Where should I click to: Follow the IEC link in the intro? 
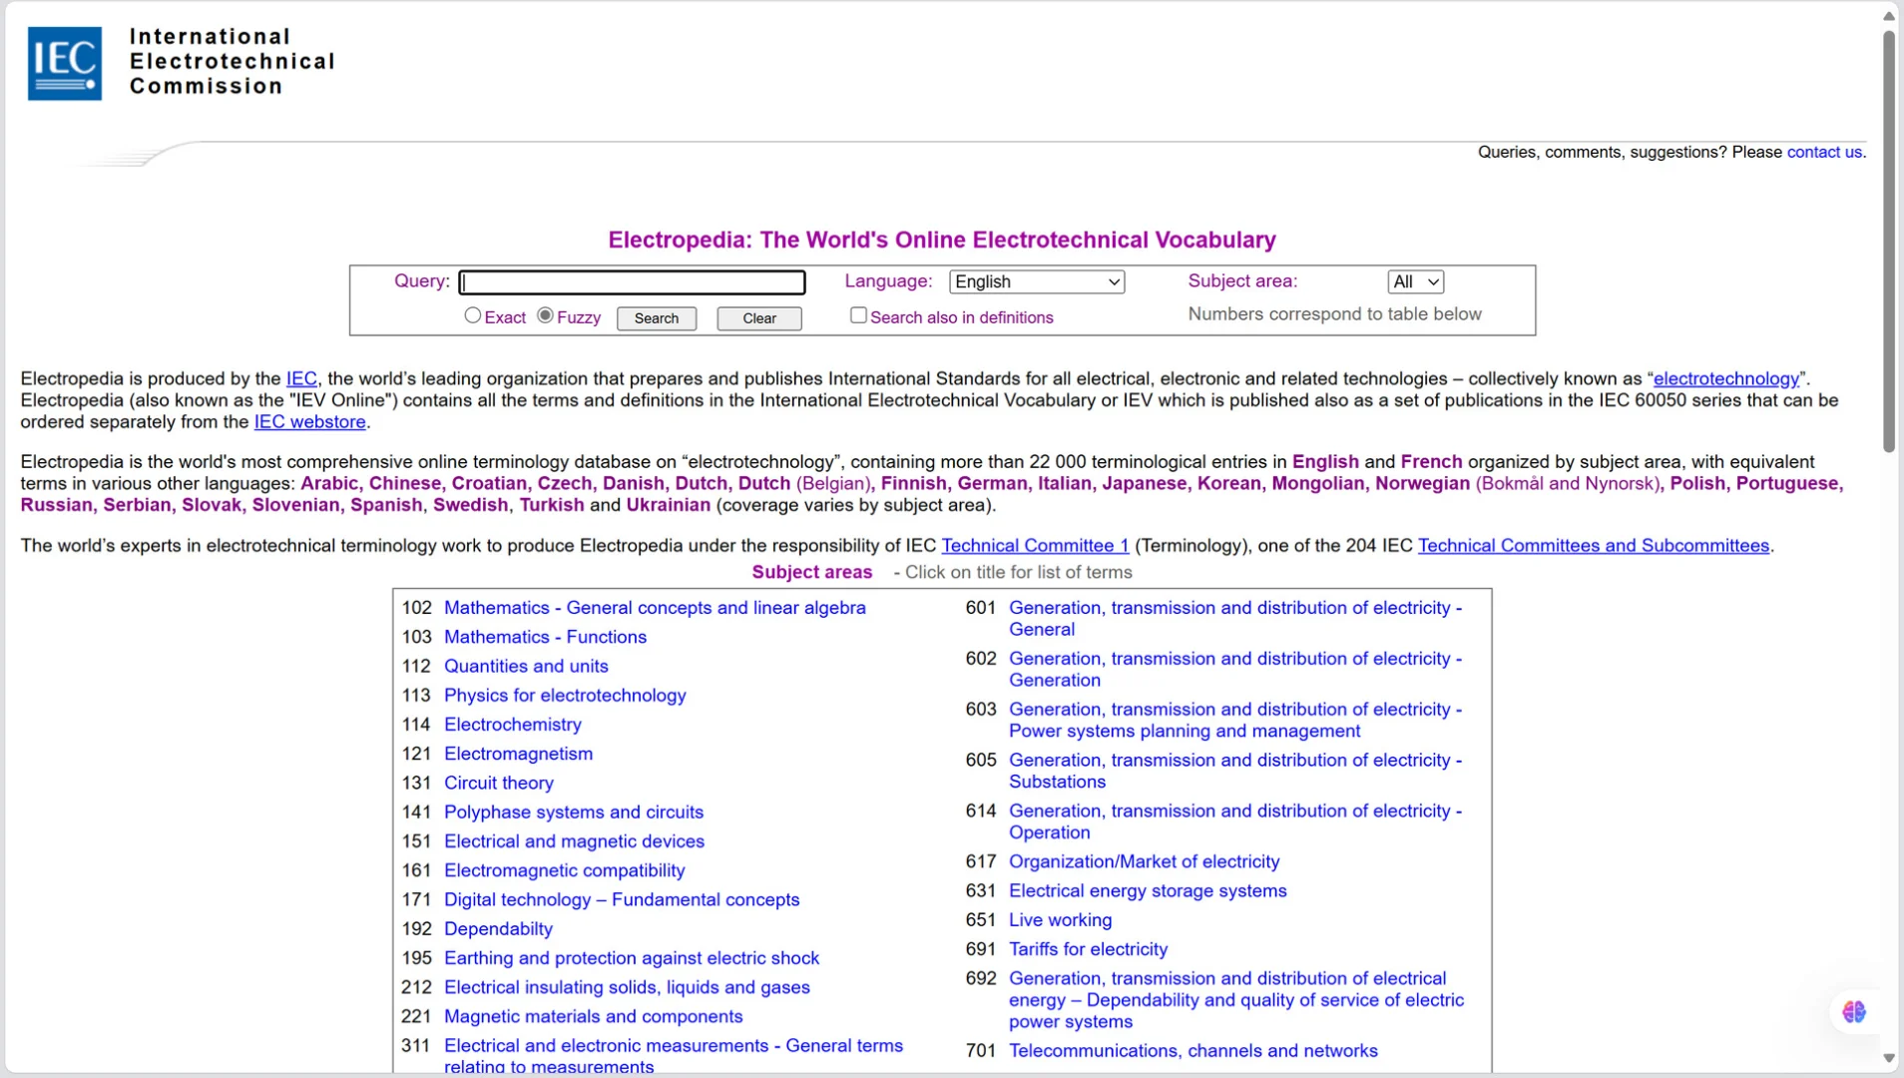point(301,378)
